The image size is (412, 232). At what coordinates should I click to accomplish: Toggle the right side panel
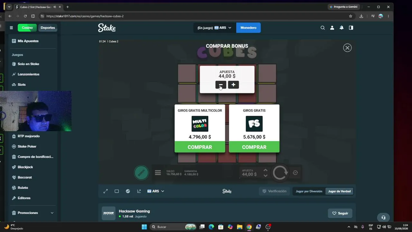351,28
